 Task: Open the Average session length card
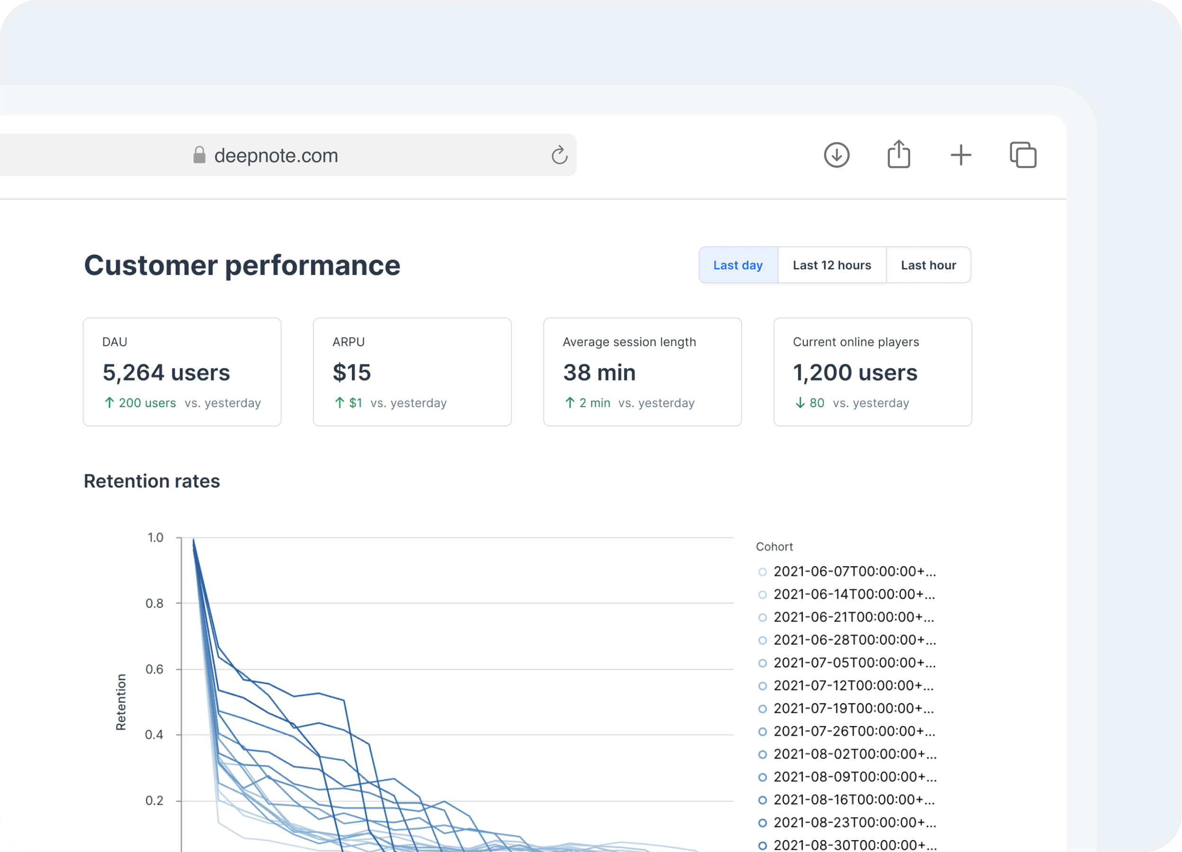(642, 372)
